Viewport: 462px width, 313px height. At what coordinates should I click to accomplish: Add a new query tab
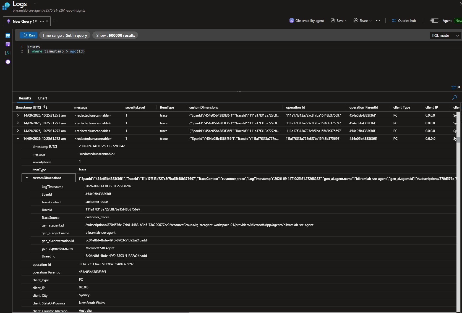[x=55, y=21]
